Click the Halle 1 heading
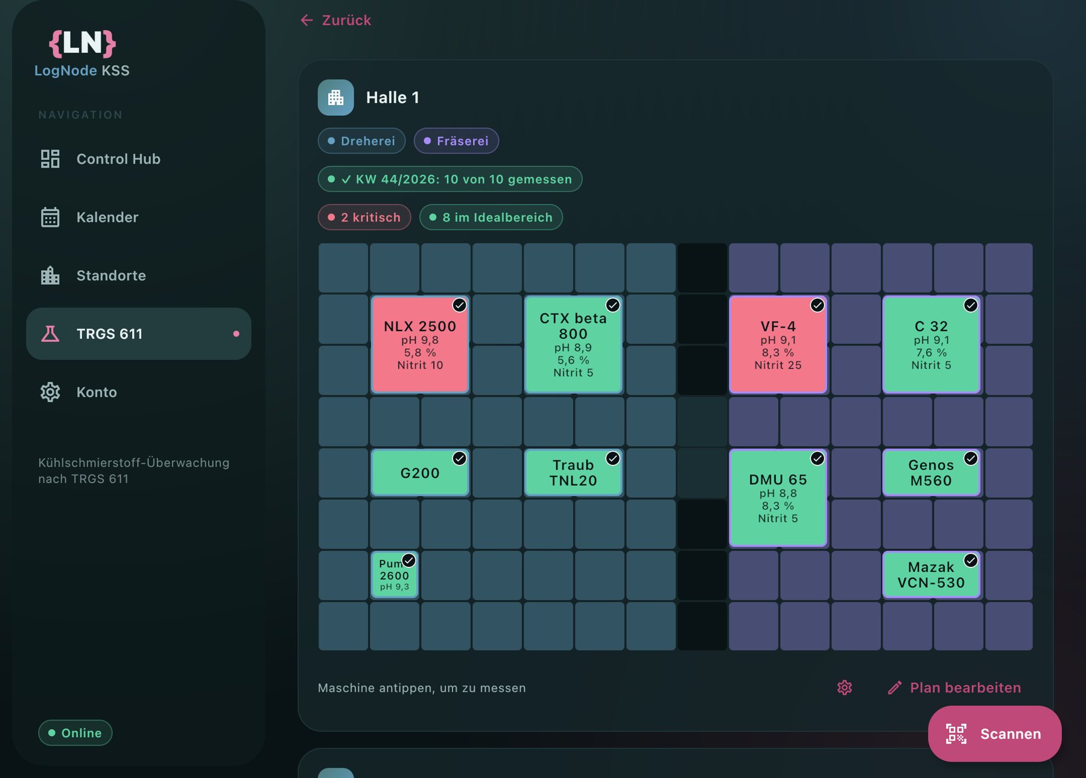Screen dimensions: 1086x778 (393, 98)
